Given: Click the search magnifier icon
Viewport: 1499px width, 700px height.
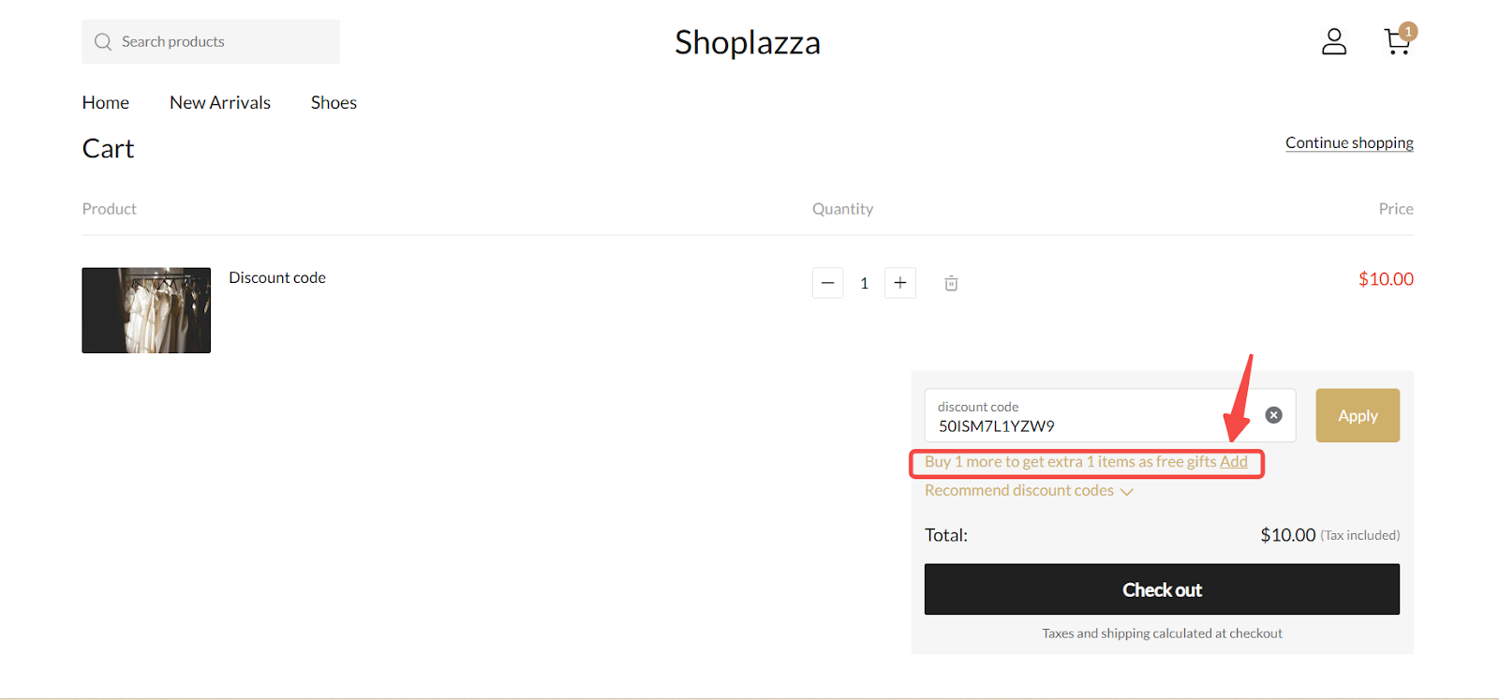Looking at the screenshot, I should point(103,42).
